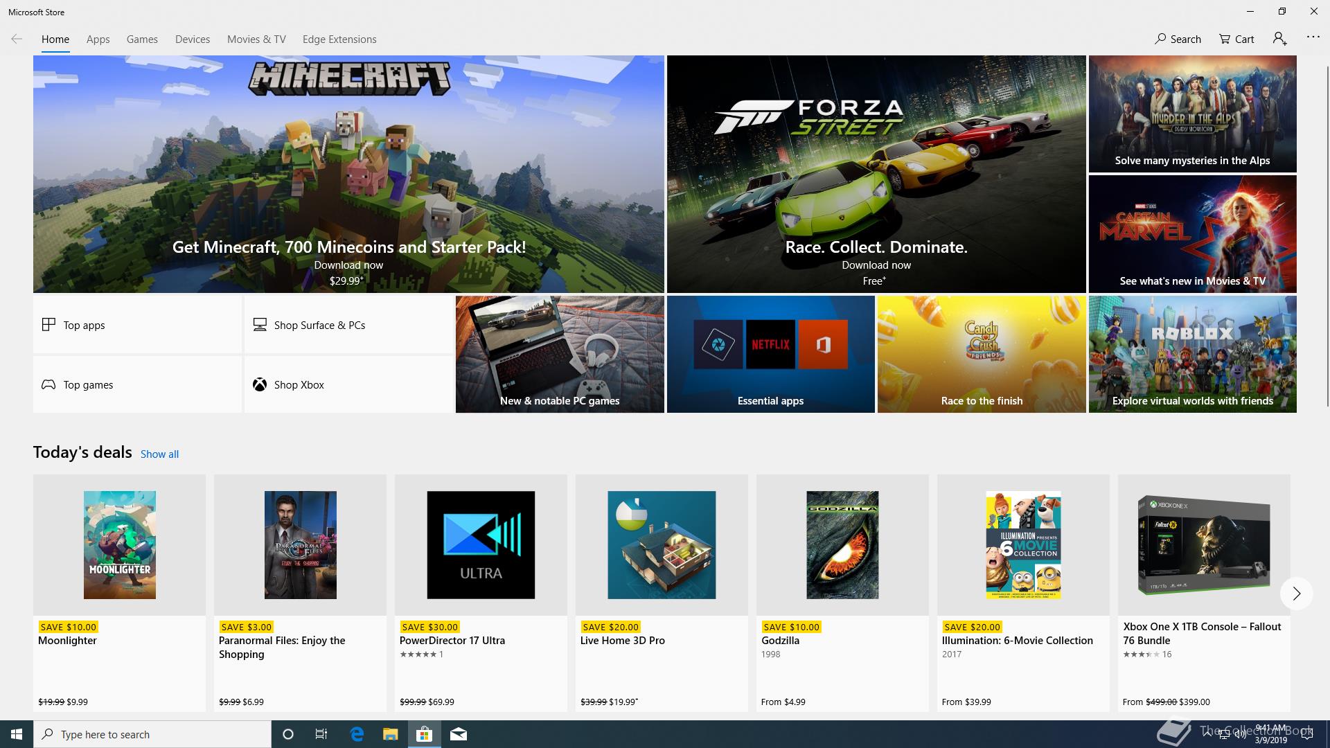Open the Candy Crush Friends tile

pyautogui.click(x=982, y=355)
